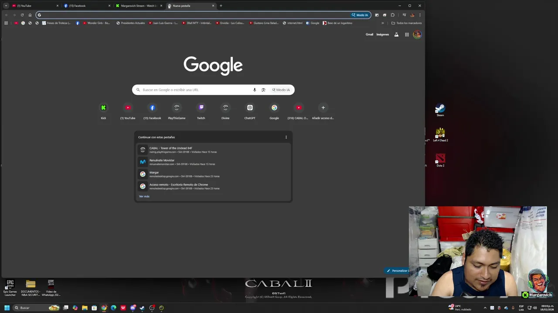Open Juan Luis Guerra bookmark

coord(163,23)
